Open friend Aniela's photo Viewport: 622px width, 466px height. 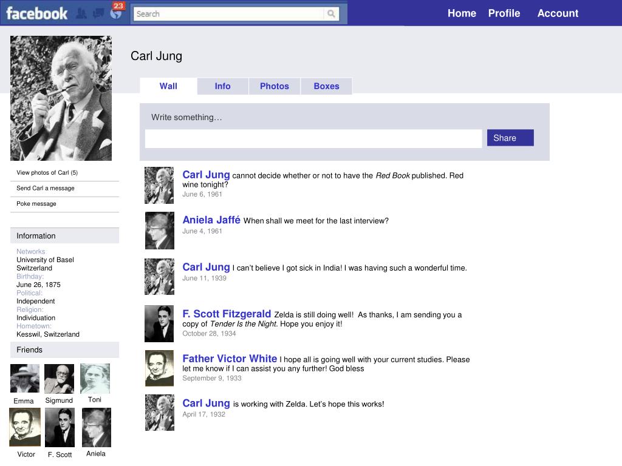pyautogui.click(x=97, y=428)
